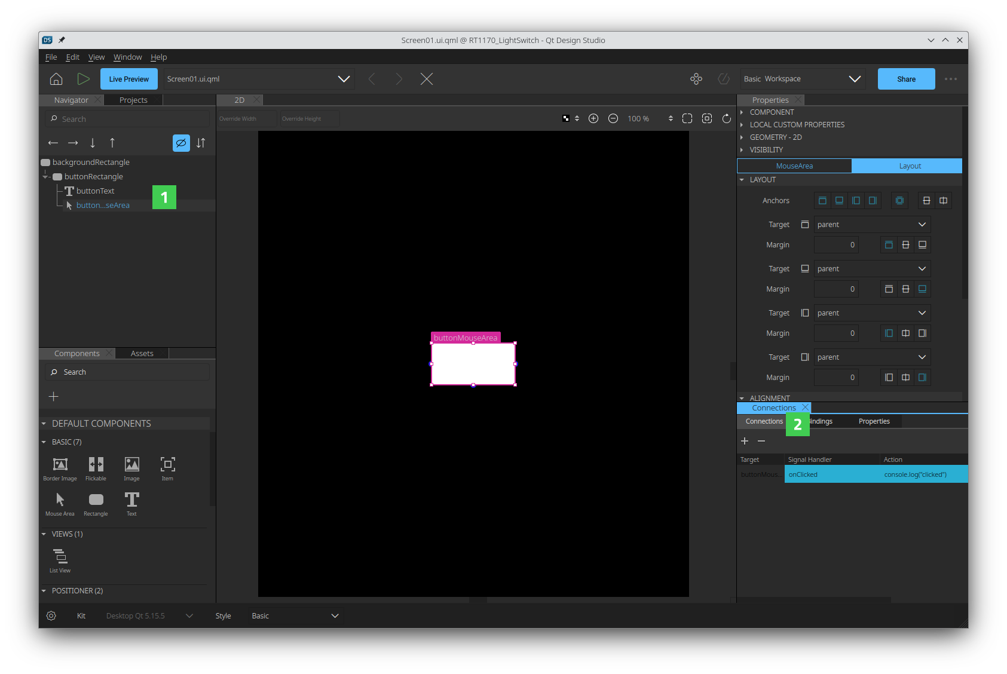Viewport: 1007px width, 674px height.
Task: Expand the GEOMETRY - 2D section
Action: [x=776, y=137]
